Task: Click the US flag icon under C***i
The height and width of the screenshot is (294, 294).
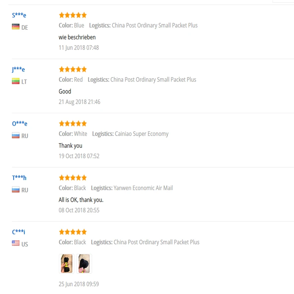Action: coord(15,243)
